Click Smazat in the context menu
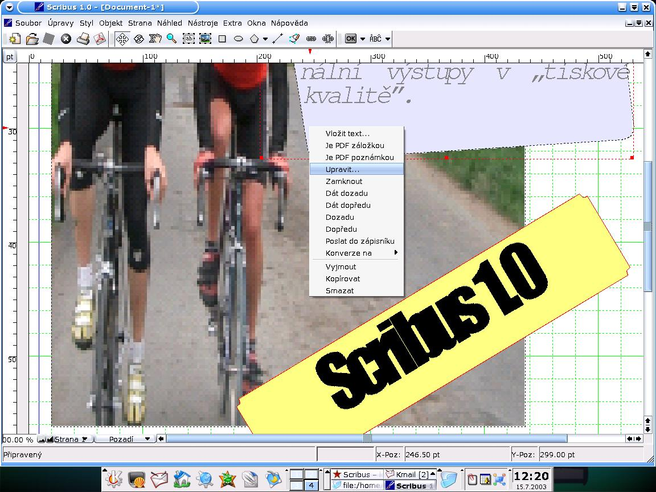 pos(340,290)
